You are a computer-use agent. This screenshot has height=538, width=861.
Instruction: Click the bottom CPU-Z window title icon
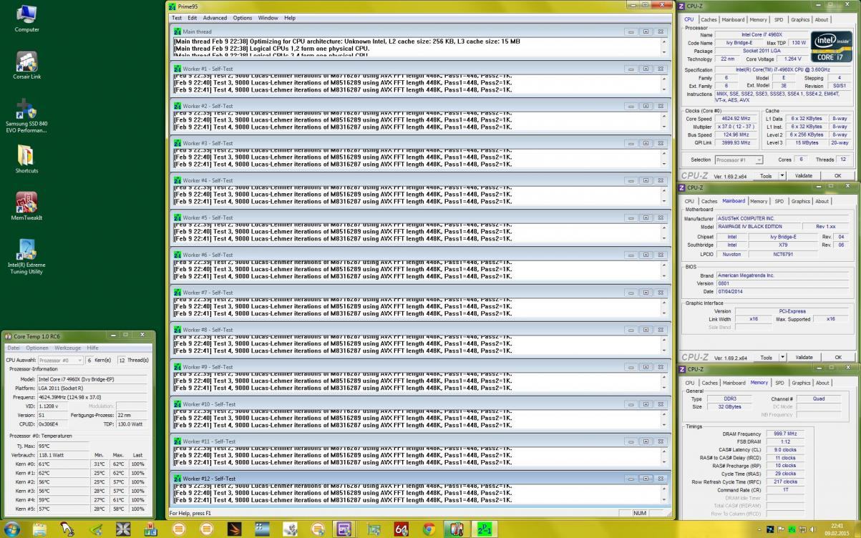(x=682, y=369)
